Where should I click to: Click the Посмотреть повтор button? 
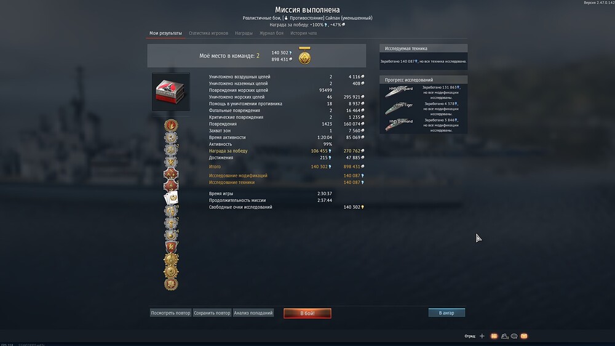(x=170, y=313)
